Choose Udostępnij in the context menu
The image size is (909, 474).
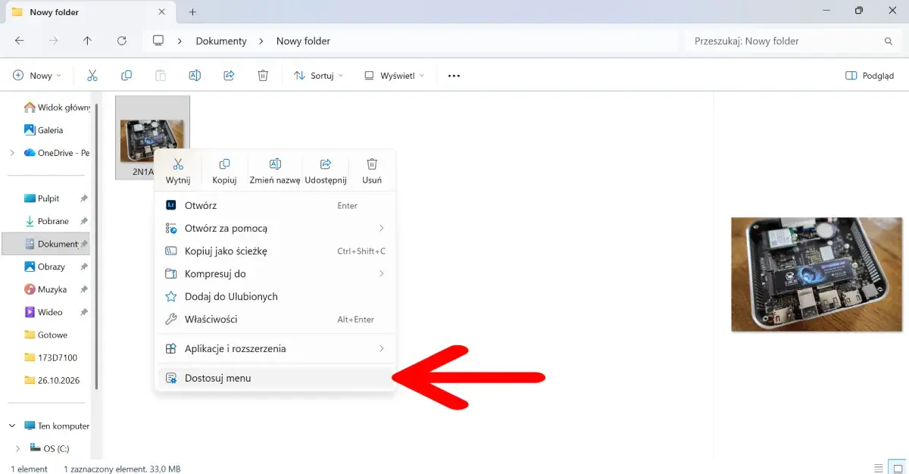pos(326,172)
